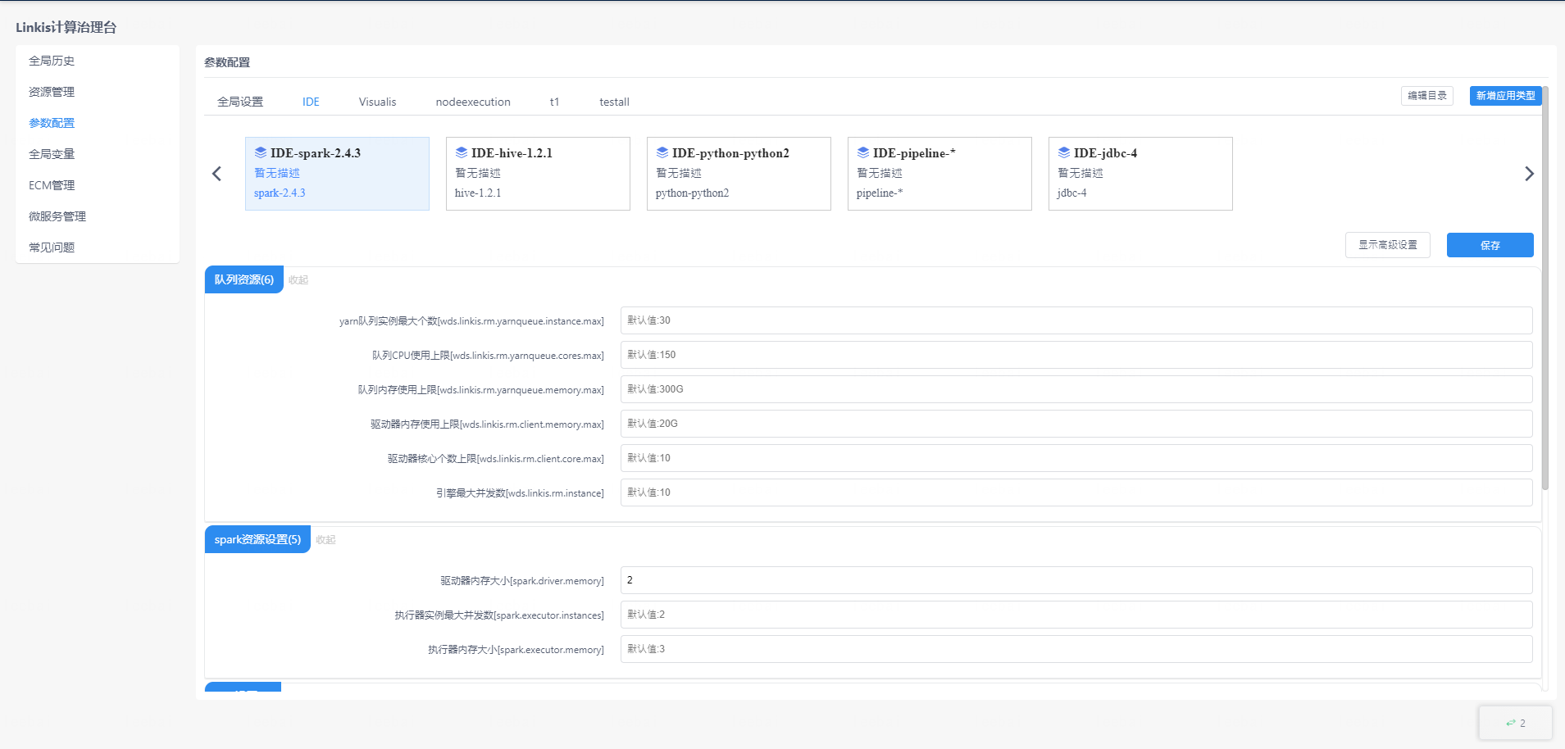
Task: Click the IDE-jdbc-4 stack icon
Action: 1064,152
